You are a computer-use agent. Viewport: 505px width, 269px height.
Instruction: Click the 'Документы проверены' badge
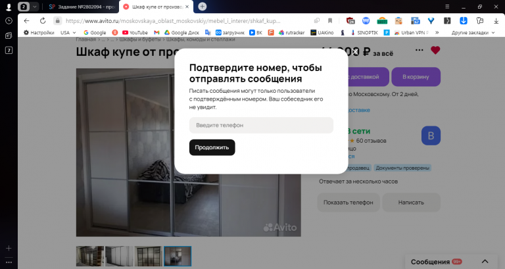(402, 168)
